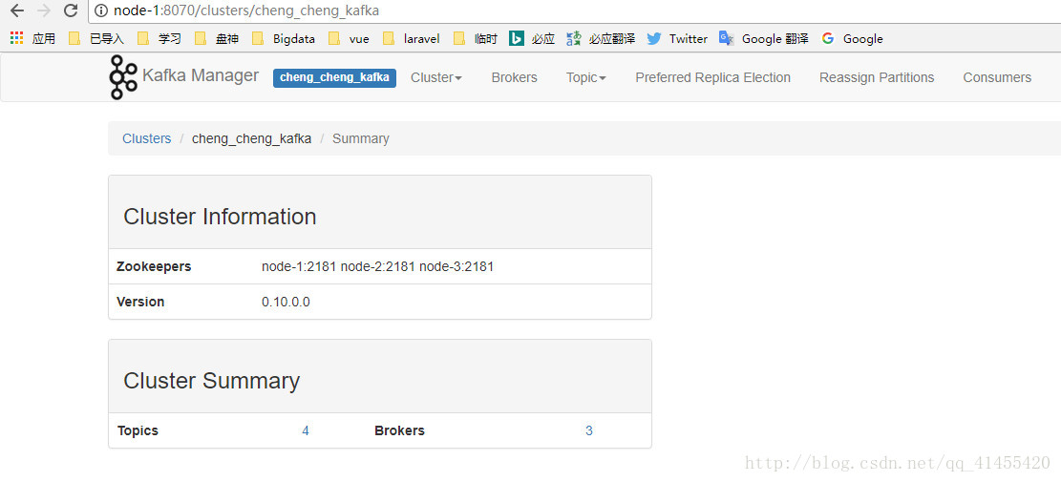Viewport: 1061px width, 482px height.
Task: Open the 盘神 bookmark folder
Action: tap(217, 38)
